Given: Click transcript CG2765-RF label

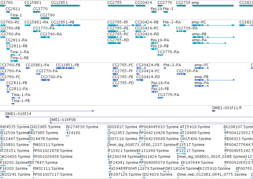Looking at the screenshot, I should (x=118, y=22).
